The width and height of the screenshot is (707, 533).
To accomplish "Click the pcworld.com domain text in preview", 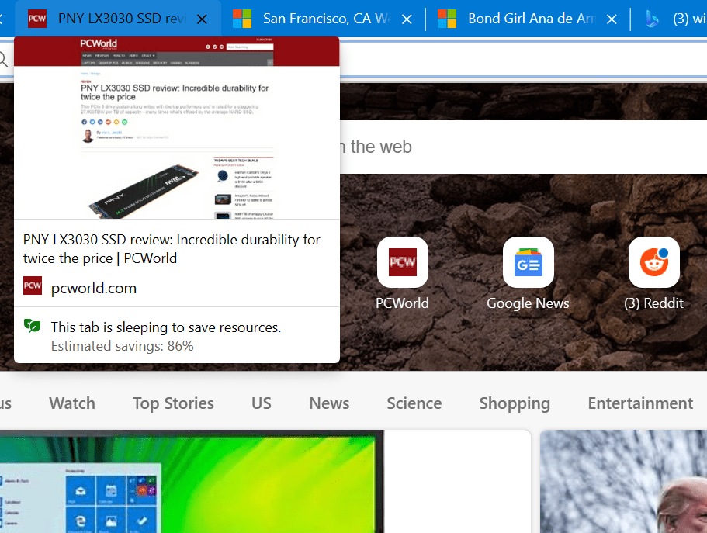I will pyautogui.click(x=94, y=288).
